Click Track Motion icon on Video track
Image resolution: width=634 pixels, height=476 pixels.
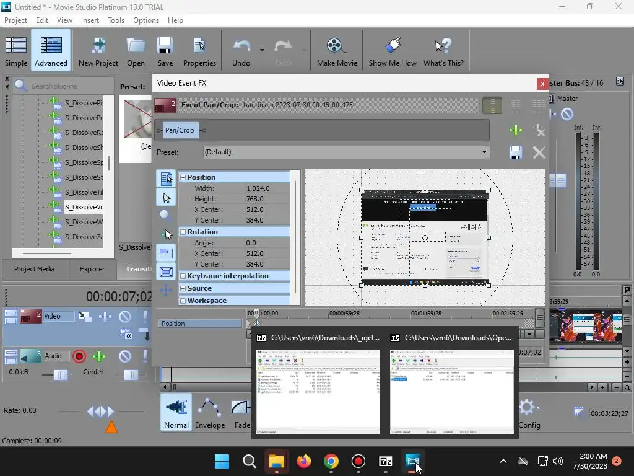(85, 316)
